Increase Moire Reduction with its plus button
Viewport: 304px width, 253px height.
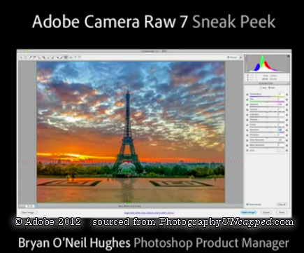(287, 146)
